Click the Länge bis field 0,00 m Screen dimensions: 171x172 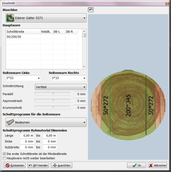click(50, 136)
